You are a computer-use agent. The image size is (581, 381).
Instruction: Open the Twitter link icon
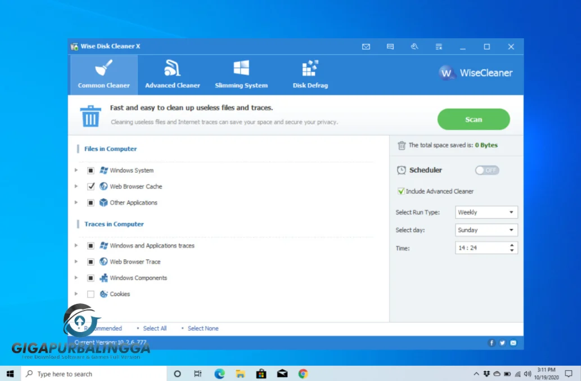click(502, 343)
